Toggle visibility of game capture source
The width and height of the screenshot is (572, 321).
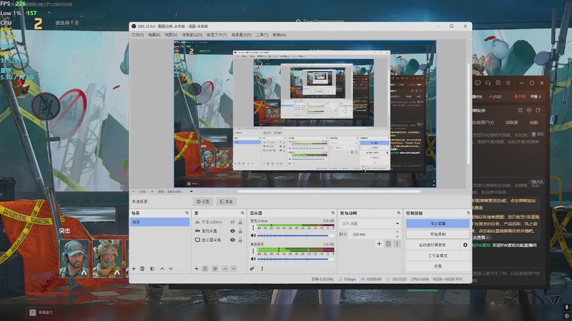pos(232,230)
